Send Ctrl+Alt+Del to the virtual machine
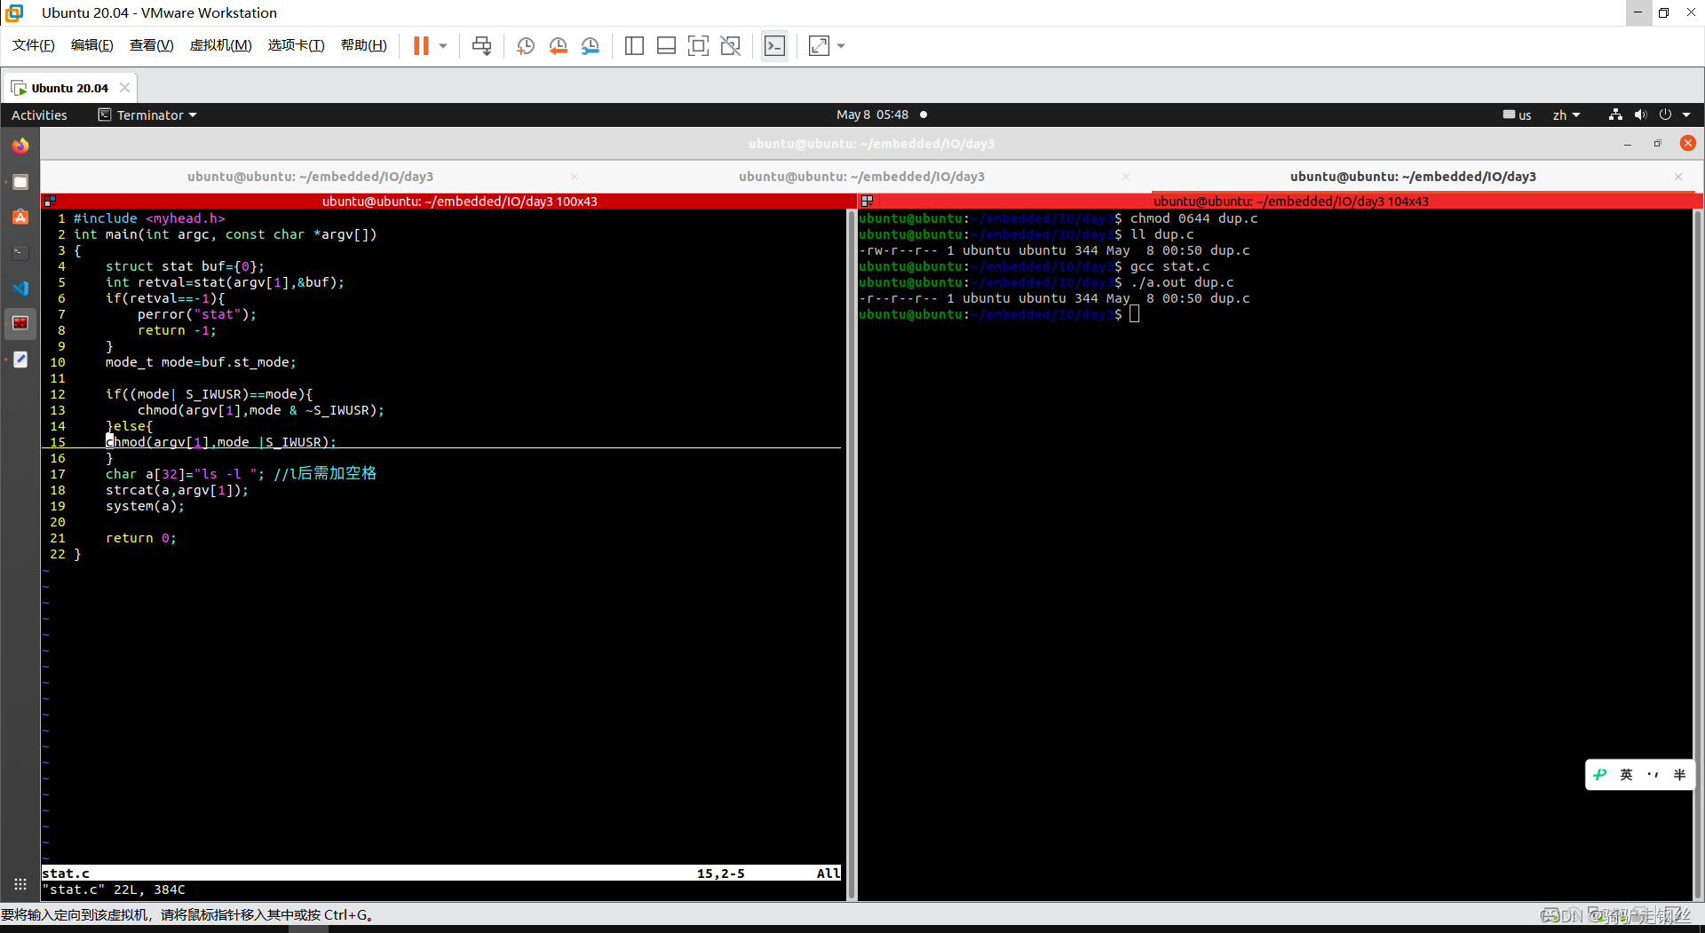Image resolution: width=1705 pixels, height=933 pixels. (481, 46)
